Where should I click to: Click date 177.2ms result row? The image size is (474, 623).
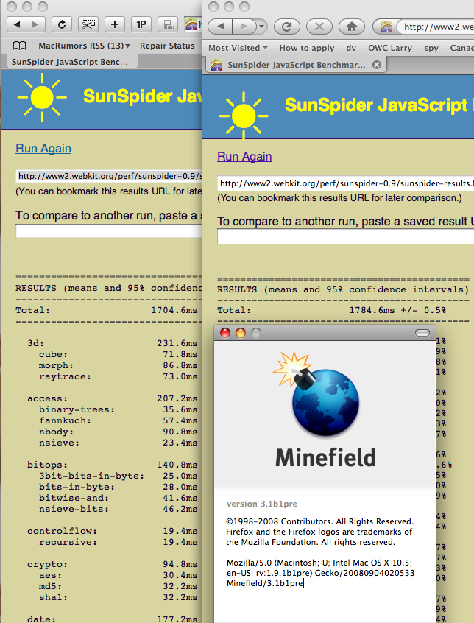pyautogui.click(x=113, y=619)
